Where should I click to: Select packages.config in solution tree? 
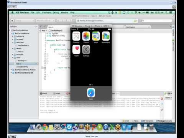pyautogui.click(x=22, y=67)
